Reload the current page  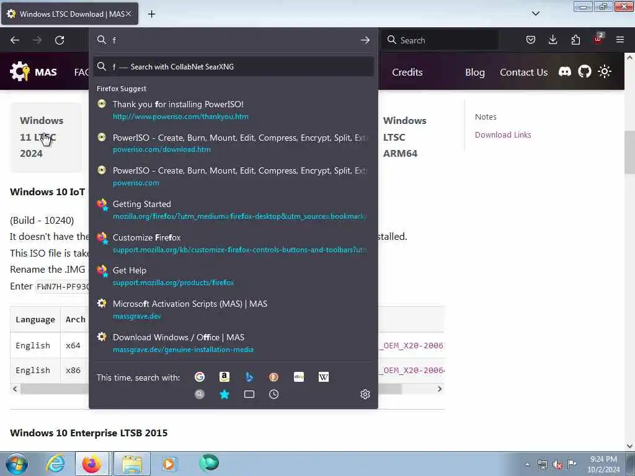coord(60,40)
